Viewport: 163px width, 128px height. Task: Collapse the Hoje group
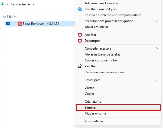4,17
